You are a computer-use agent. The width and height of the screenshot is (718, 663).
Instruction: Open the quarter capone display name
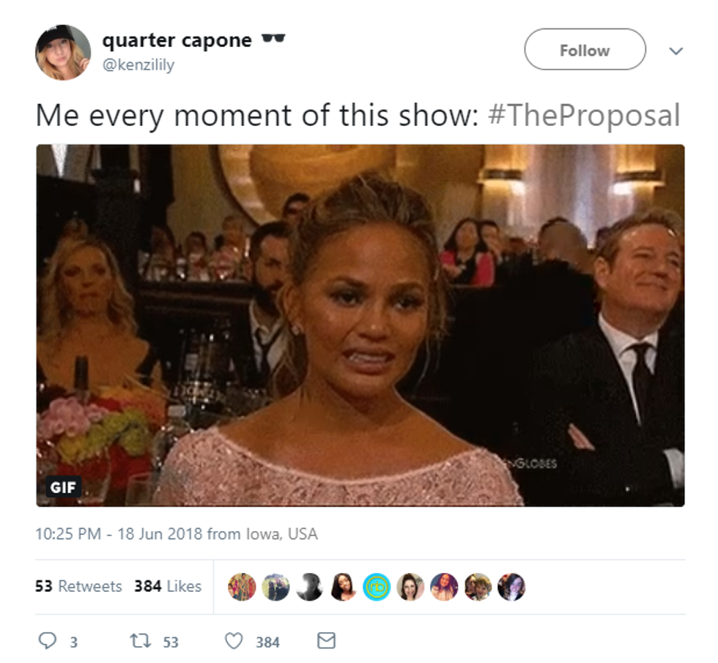(177, 40)
